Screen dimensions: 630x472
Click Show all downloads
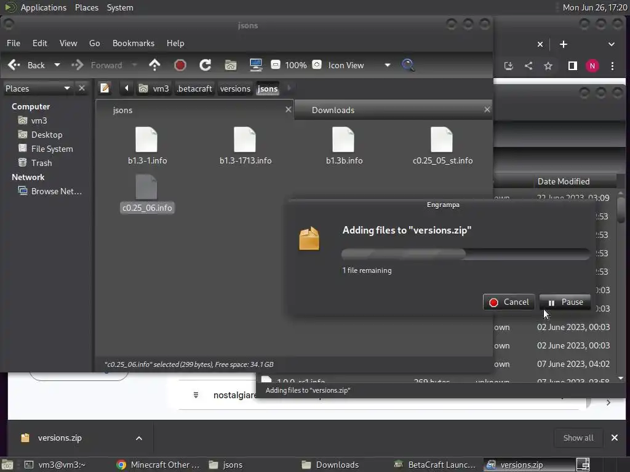click(578, 438)
